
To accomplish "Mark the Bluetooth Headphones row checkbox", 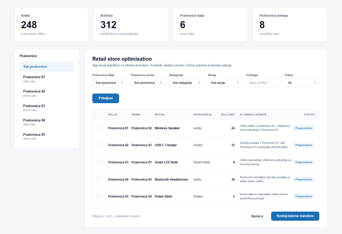I will tap(99, 179).
